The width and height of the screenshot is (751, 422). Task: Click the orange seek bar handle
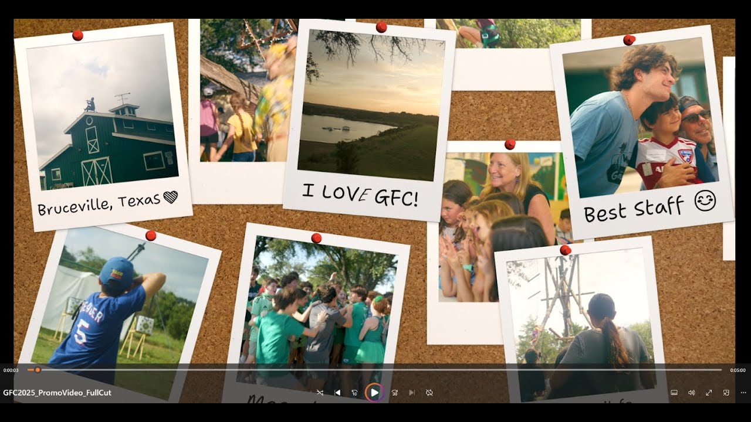[x=38, y=370]
